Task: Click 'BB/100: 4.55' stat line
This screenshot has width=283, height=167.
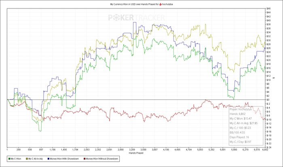Action: tap(237, 133)
